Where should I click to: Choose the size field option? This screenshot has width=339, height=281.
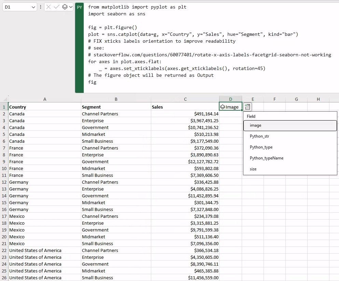tap(290, 169)
